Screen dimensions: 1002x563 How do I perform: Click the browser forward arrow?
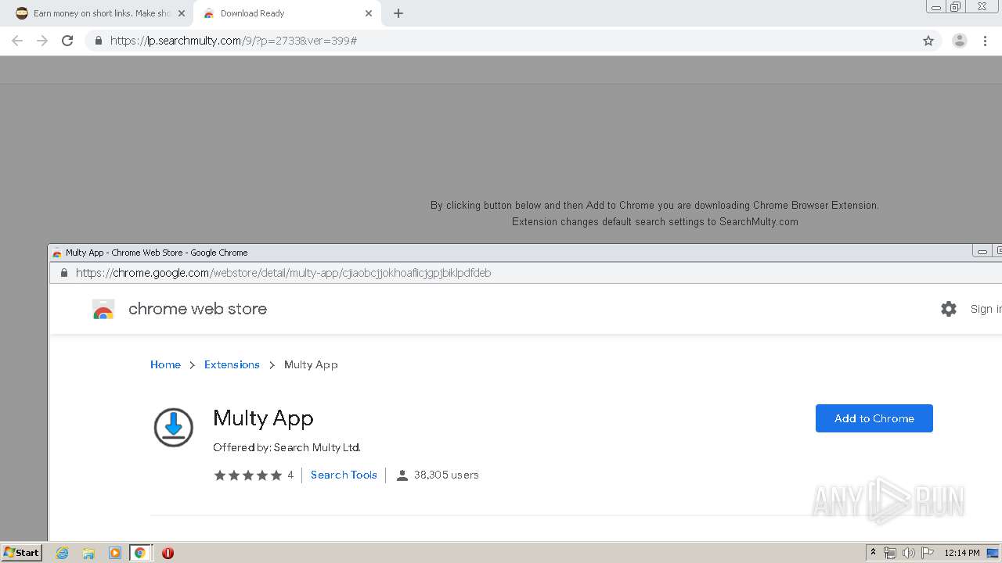coord(42,41)
